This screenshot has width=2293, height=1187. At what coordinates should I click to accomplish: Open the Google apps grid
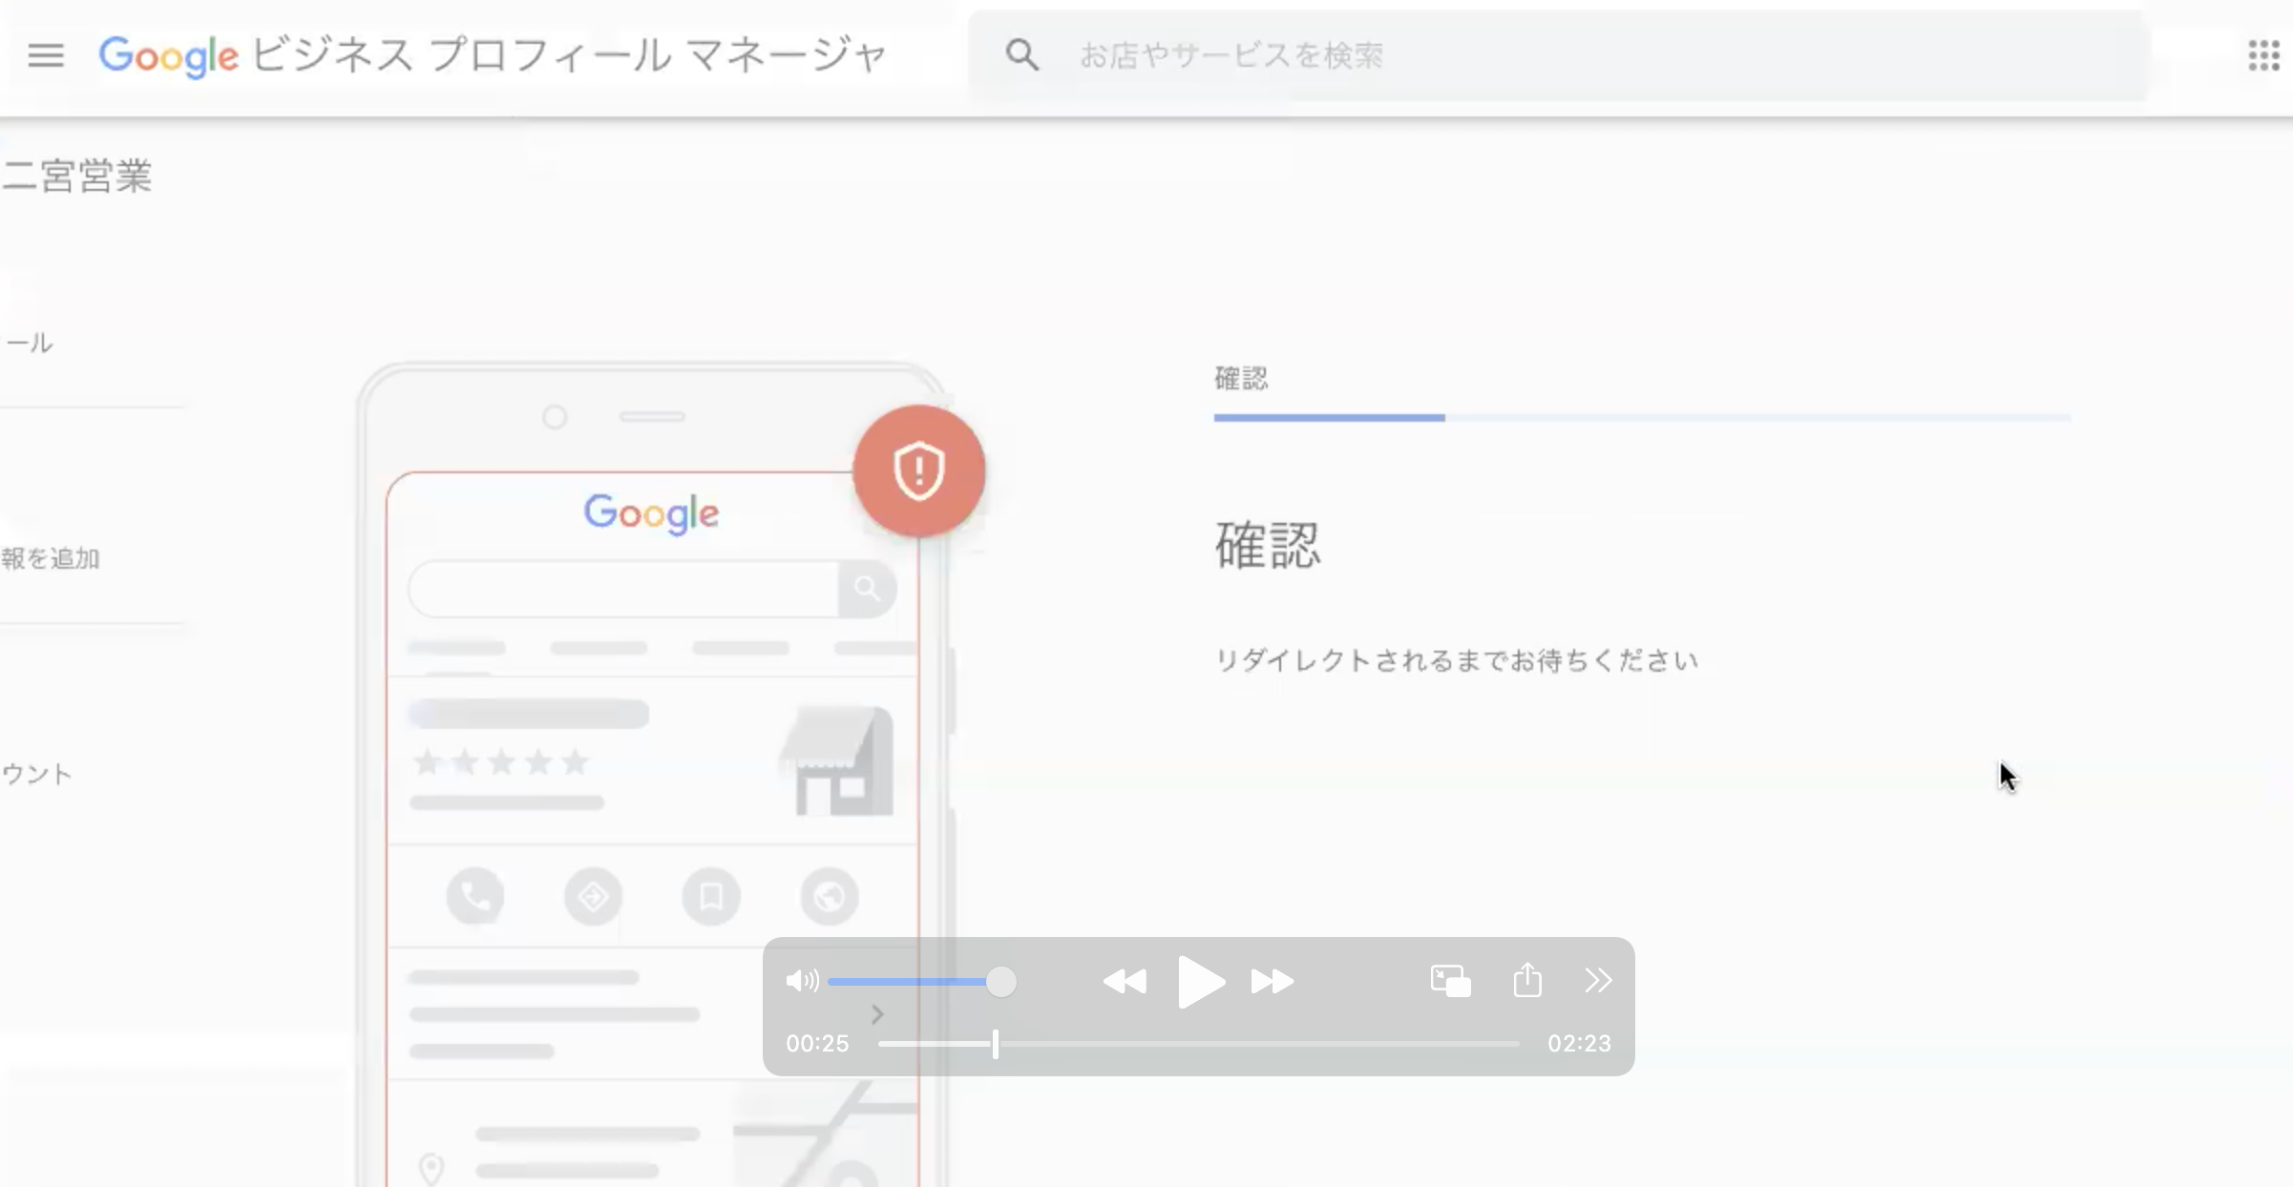coord(2263,55)
